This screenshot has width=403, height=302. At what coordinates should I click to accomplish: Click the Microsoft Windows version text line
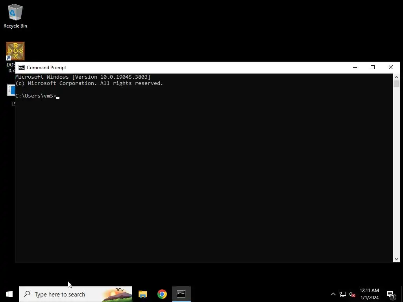[x=83, y=77]
